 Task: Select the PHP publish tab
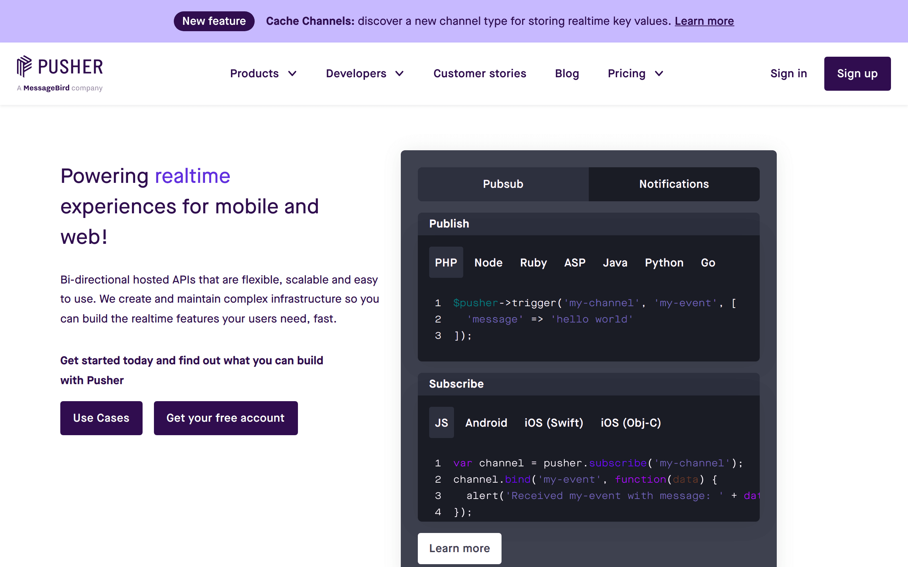point(446,263)
